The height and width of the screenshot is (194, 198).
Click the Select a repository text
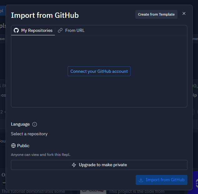29,134
